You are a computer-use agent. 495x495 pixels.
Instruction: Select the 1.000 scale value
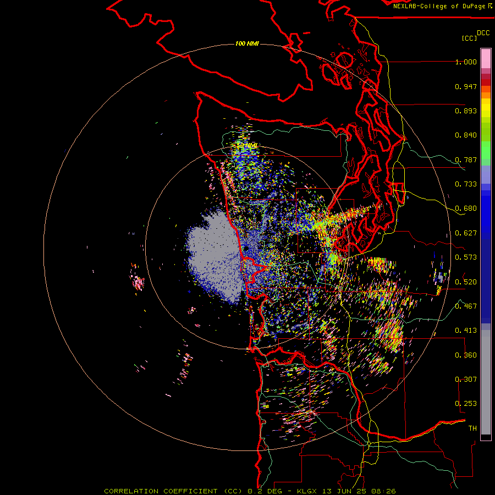466,62
